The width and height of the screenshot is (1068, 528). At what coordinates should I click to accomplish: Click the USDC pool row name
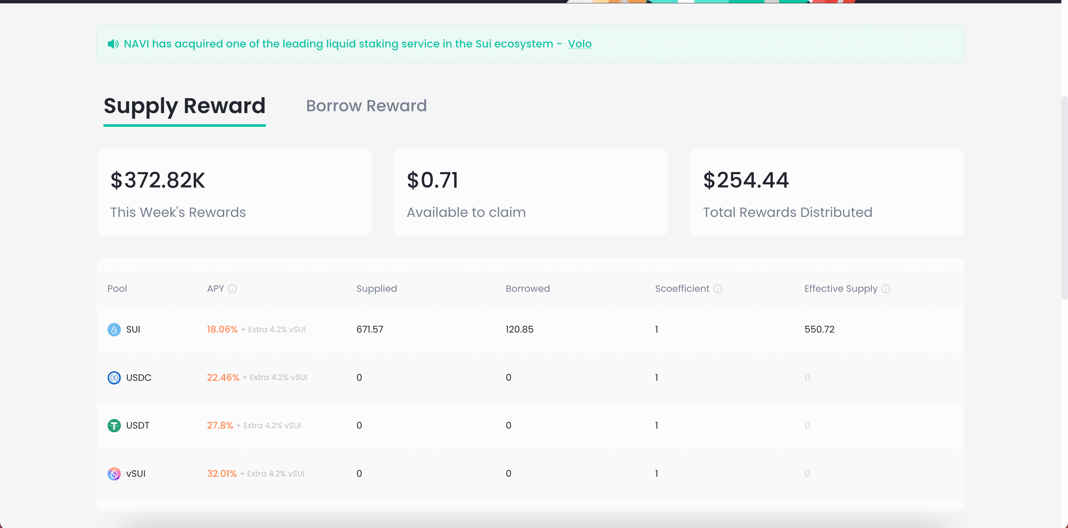click(138, 377)
